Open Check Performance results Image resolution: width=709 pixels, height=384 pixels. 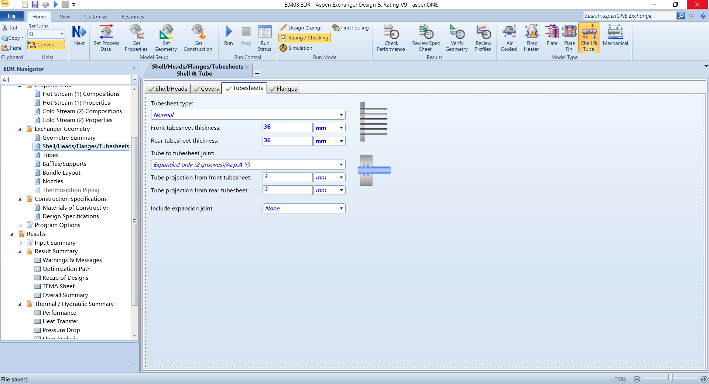click(x=391, y=38)
